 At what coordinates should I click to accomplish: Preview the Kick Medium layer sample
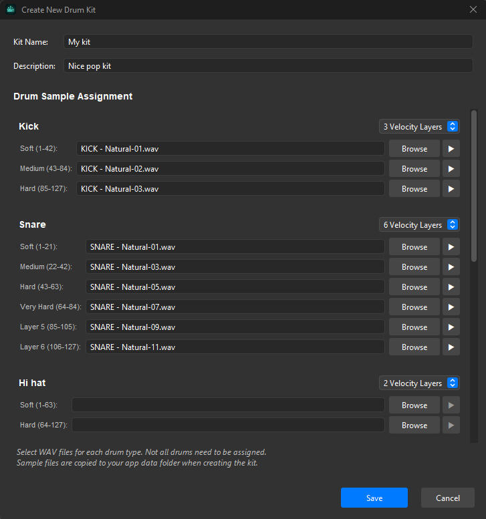[x=451, y=169]
